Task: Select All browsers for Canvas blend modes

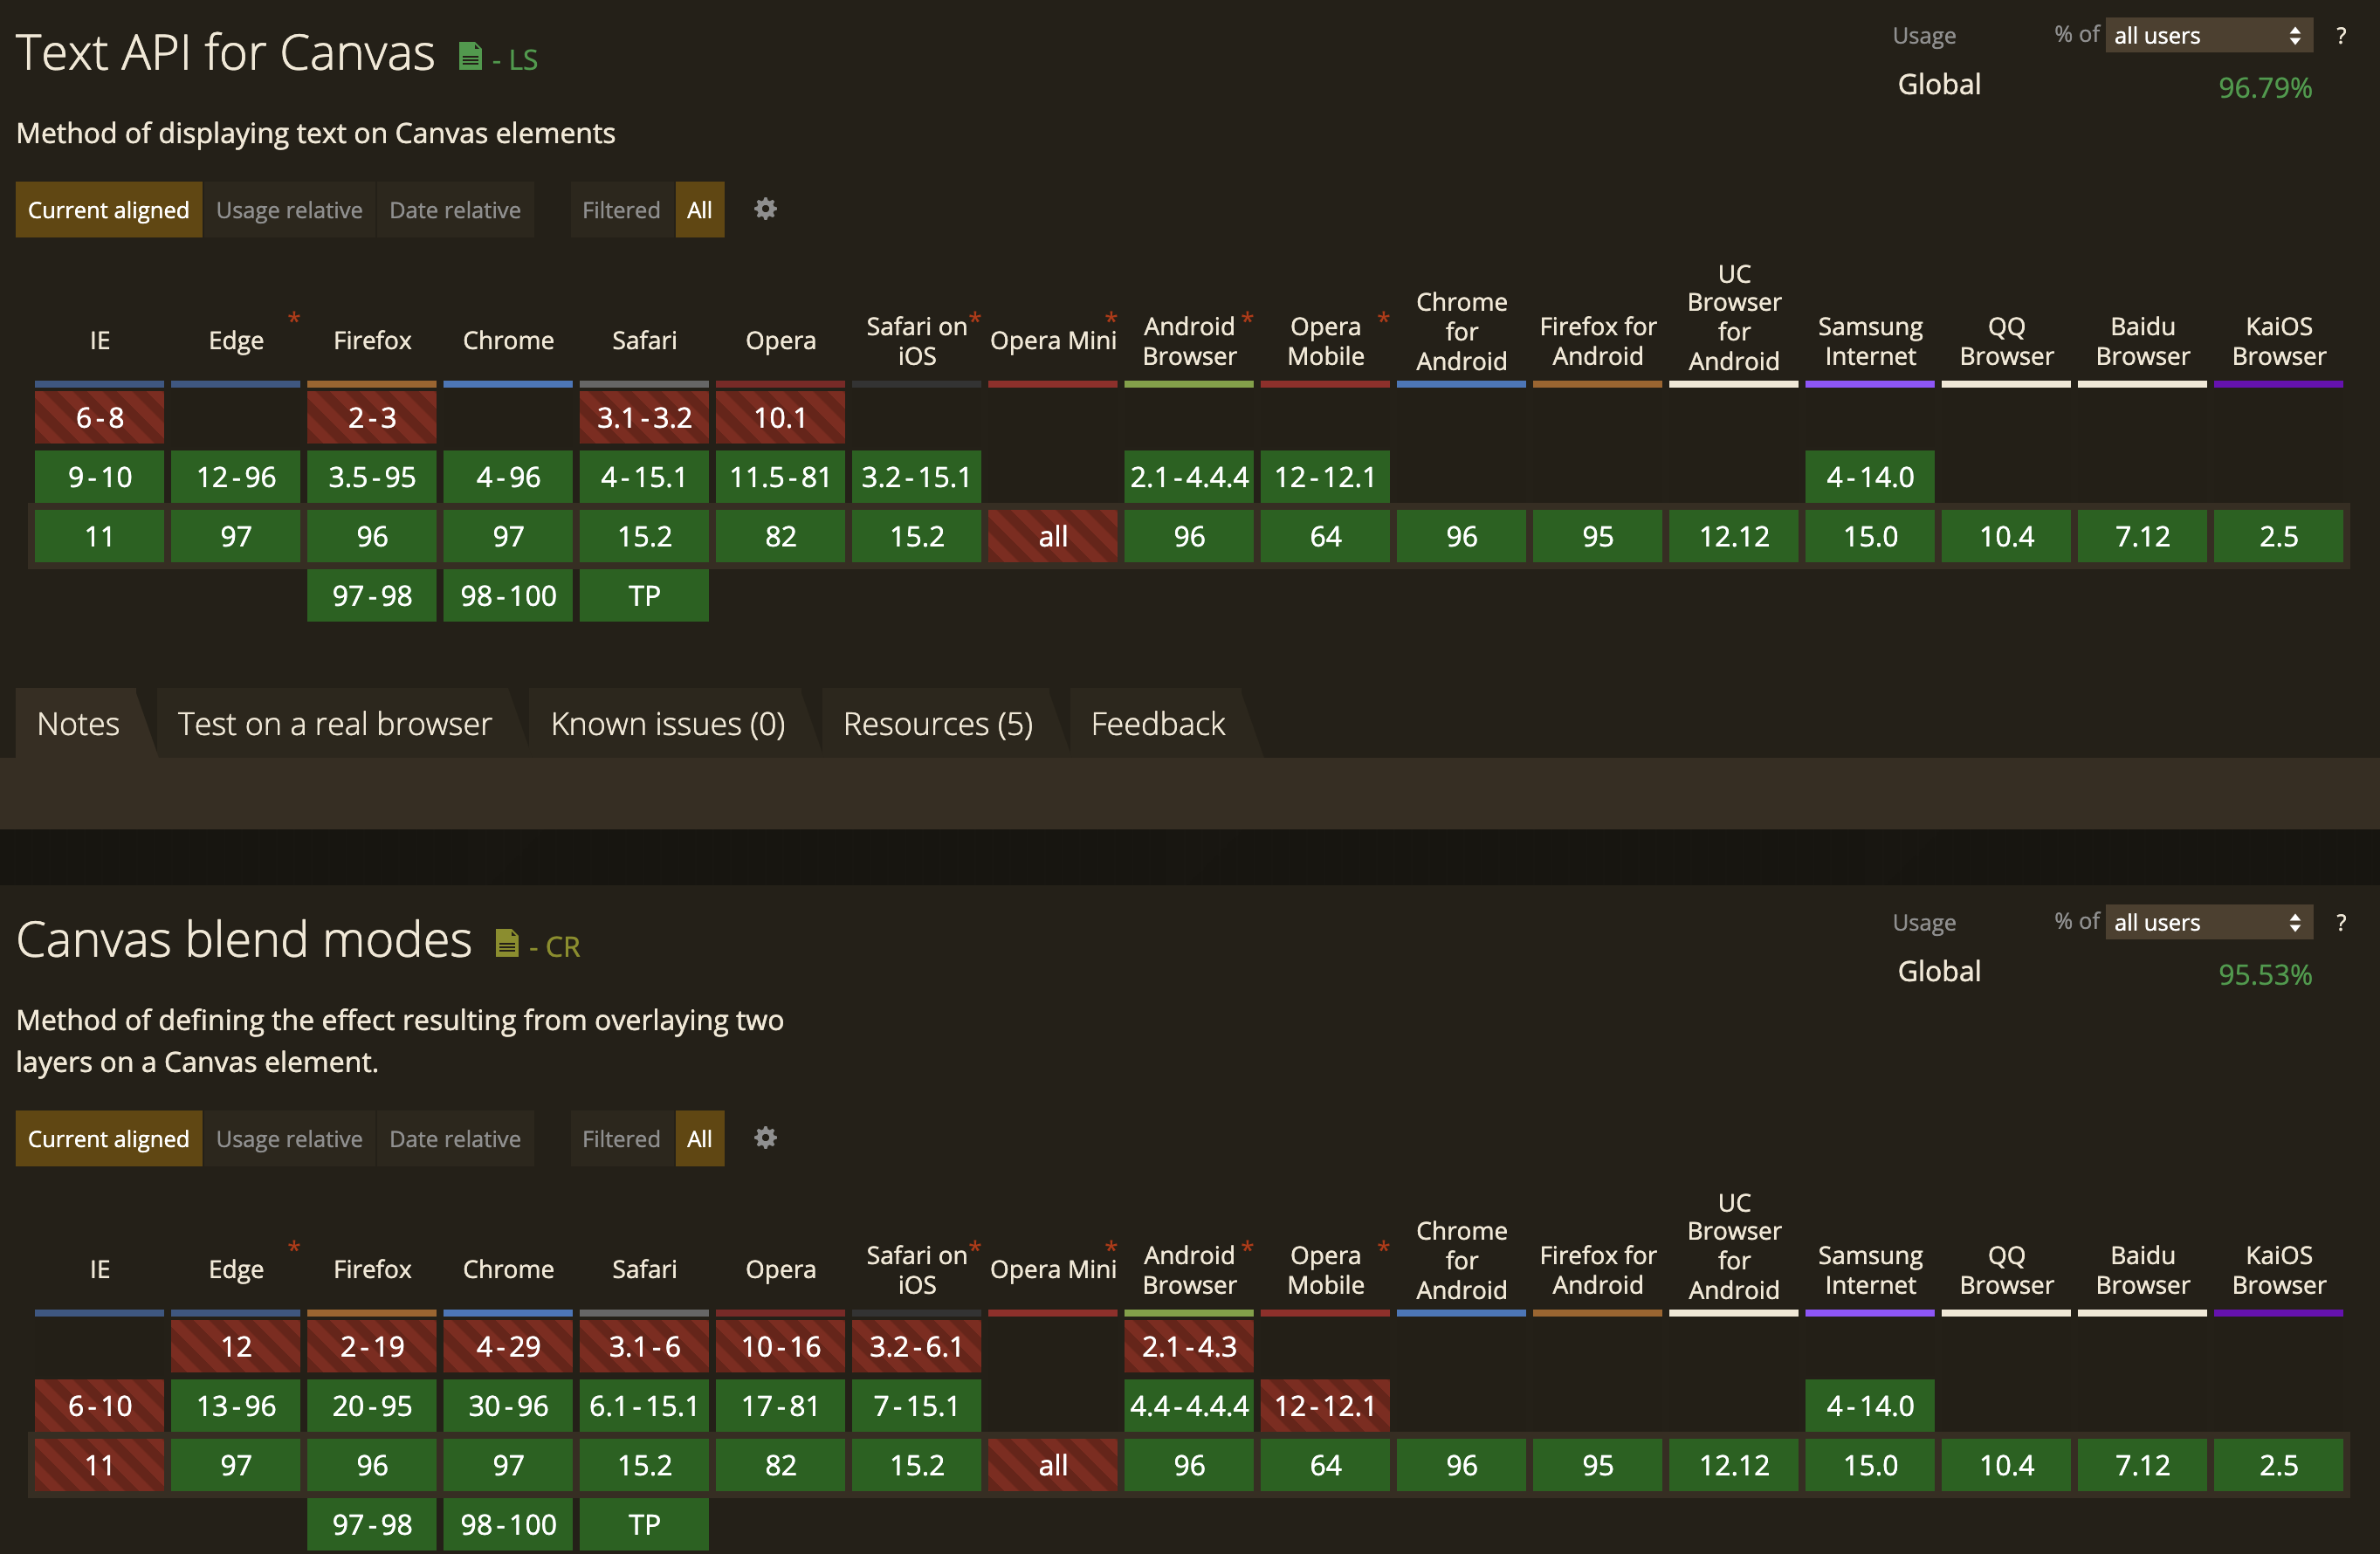Action: (700, 1139)
